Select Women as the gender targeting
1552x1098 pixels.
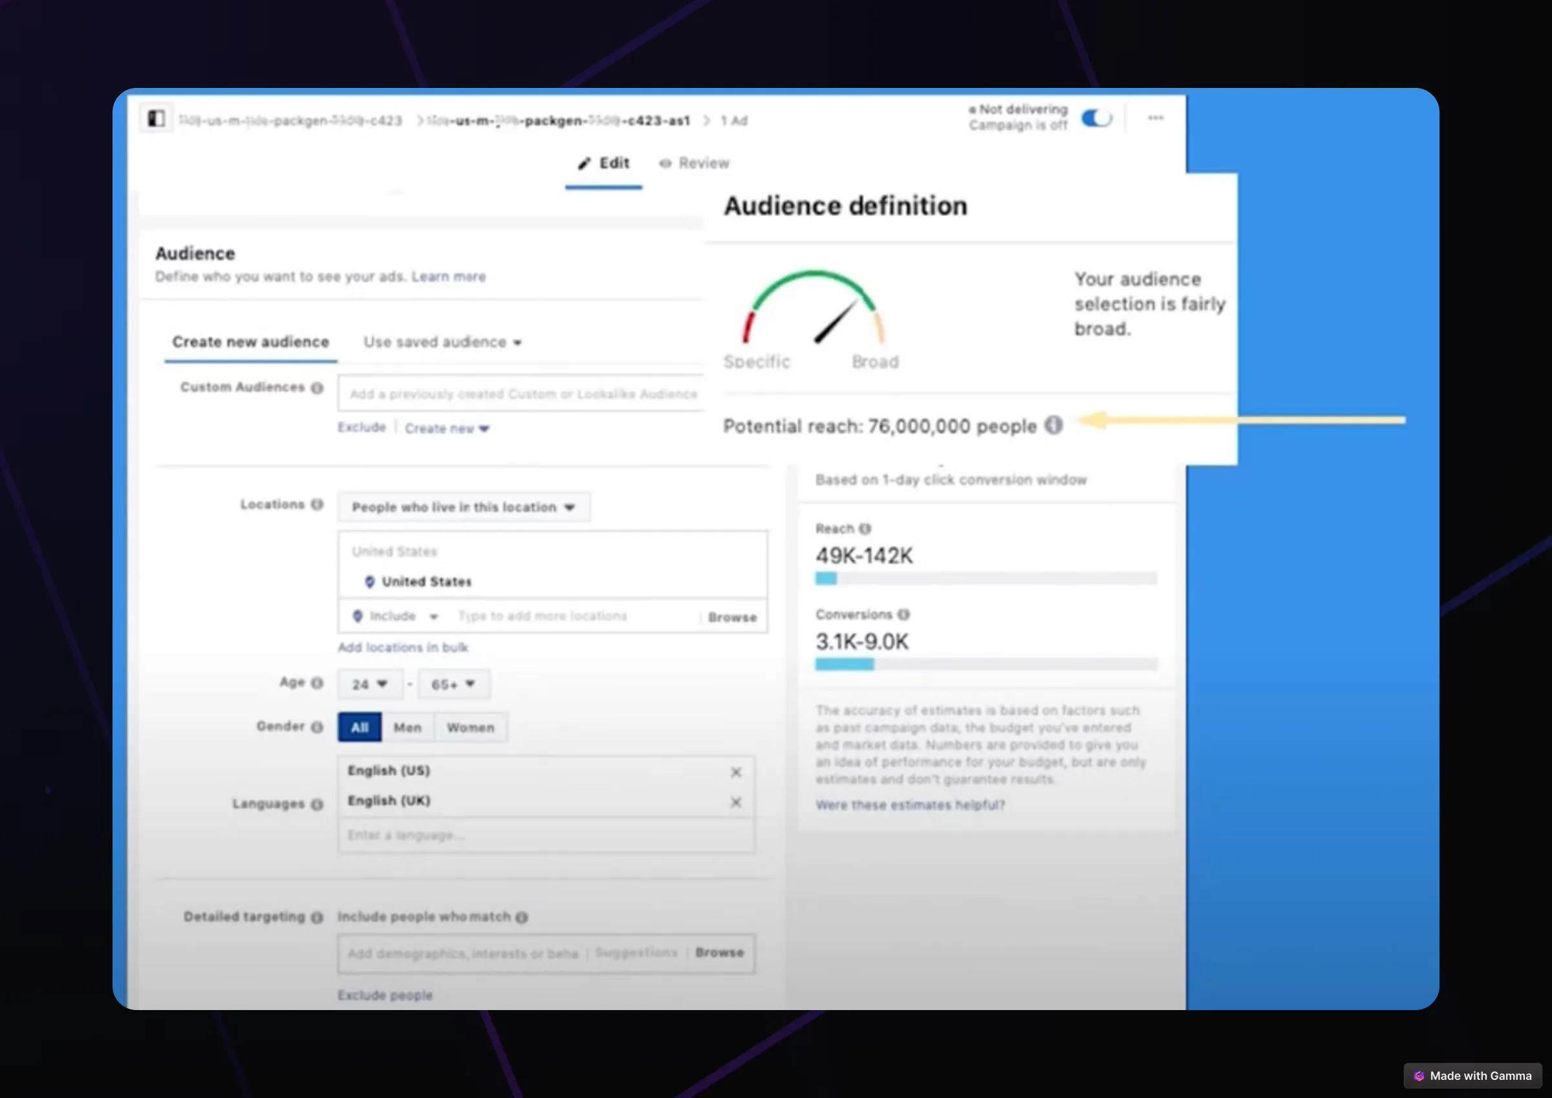coord(471,727)
